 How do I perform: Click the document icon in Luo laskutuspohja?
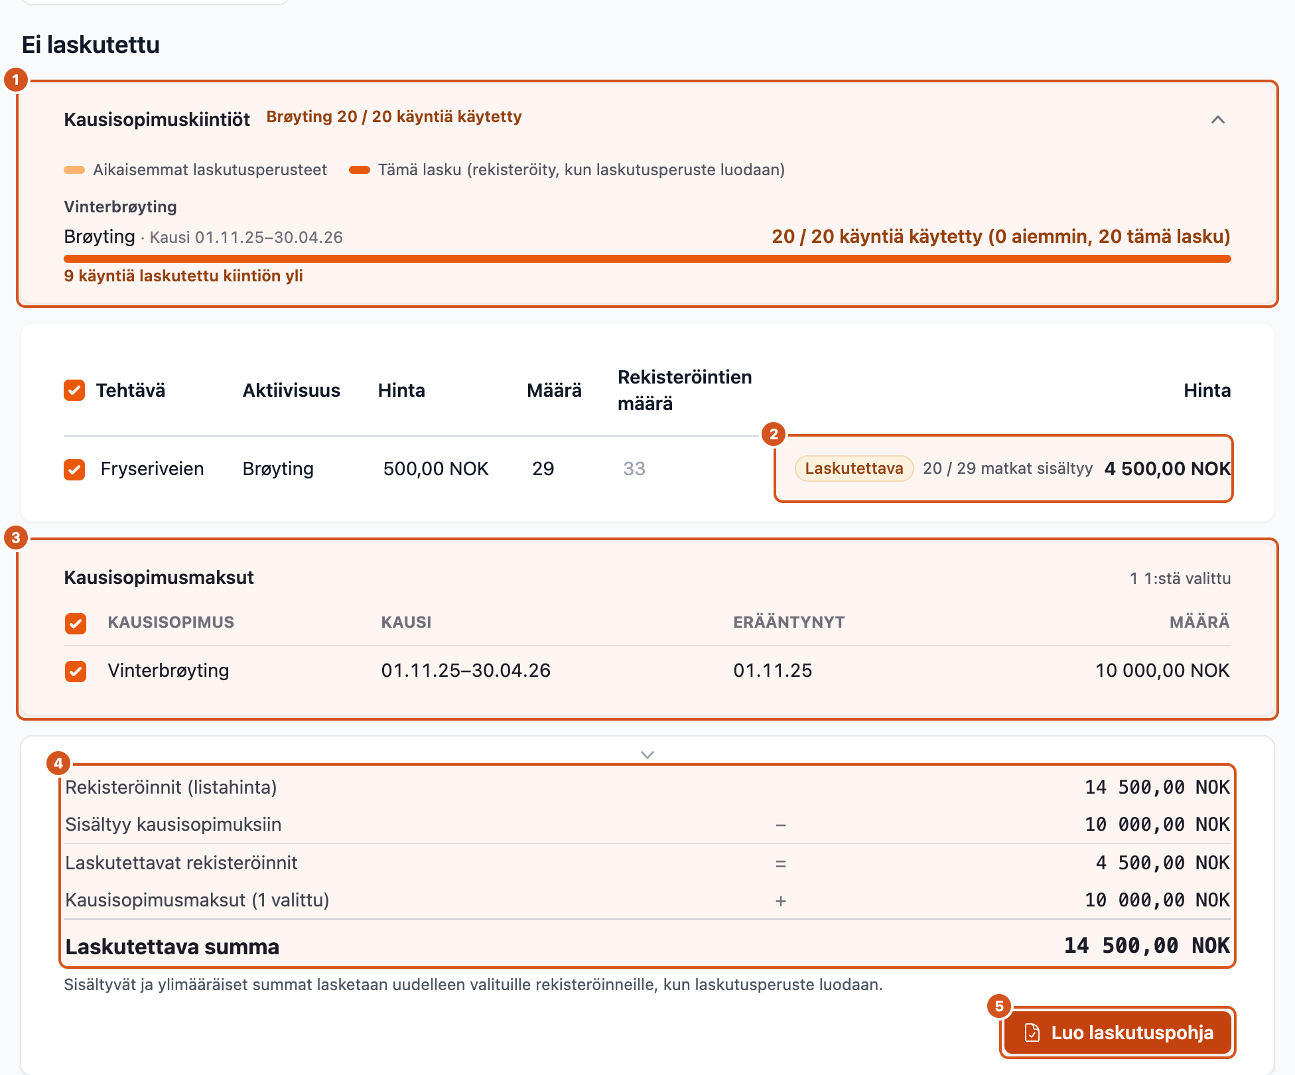coord(1032,1033)
